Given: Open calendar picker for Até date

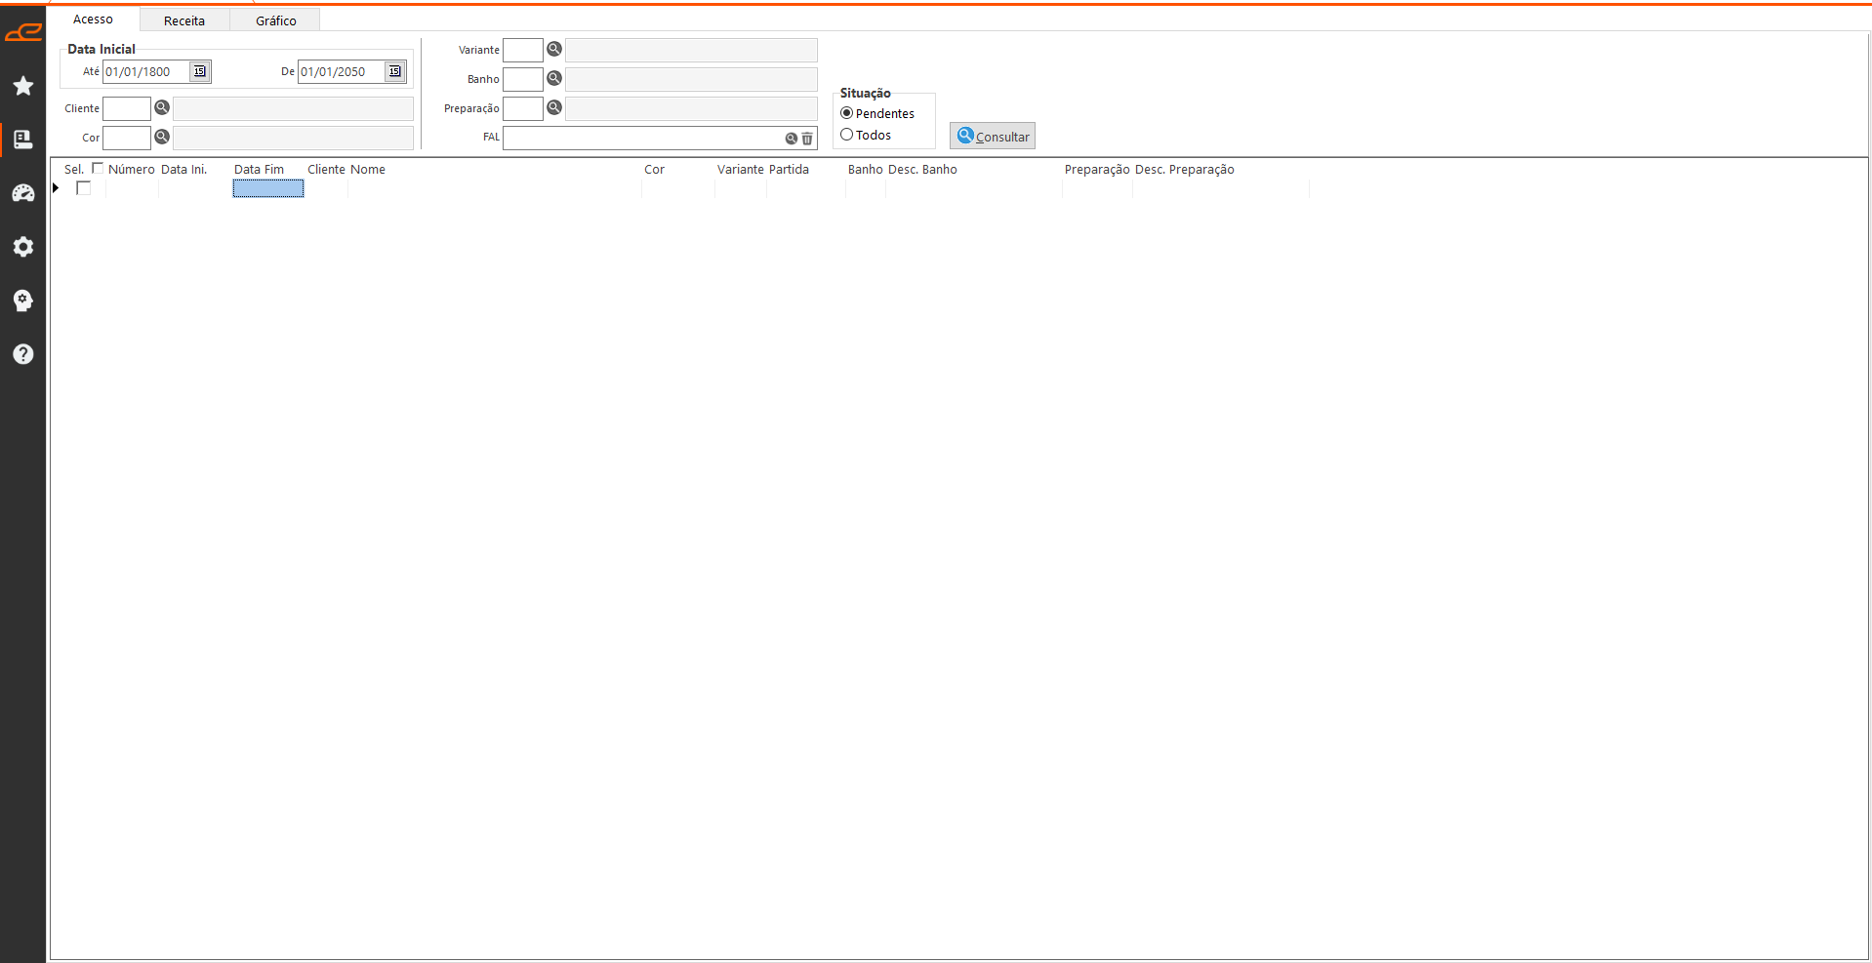Looking at the screenshot, I should [x=199, y=71].
